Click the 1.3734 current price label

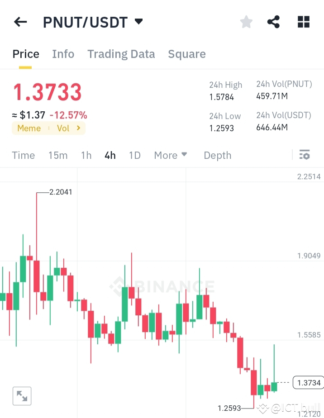point(308,383)
